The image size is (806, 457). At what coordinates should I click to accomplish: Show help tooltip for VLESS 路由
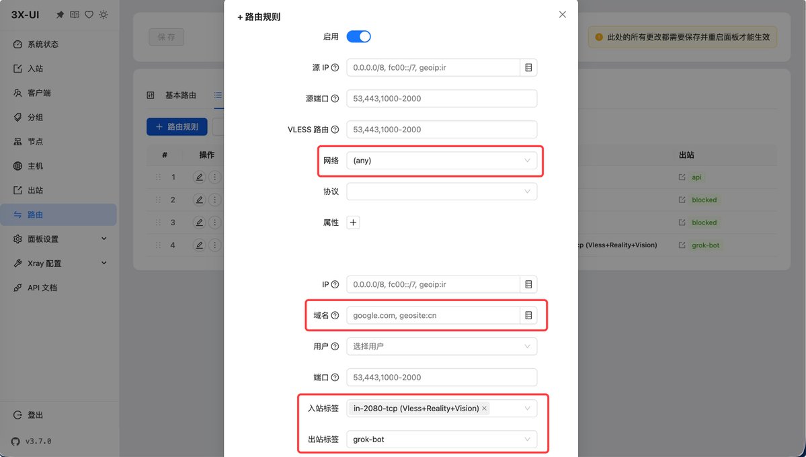(335, 130)
